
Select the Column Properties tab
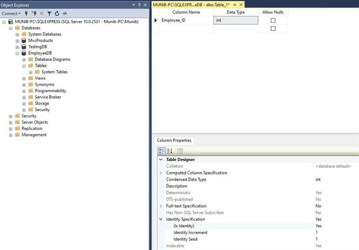[x=174, y=140]
